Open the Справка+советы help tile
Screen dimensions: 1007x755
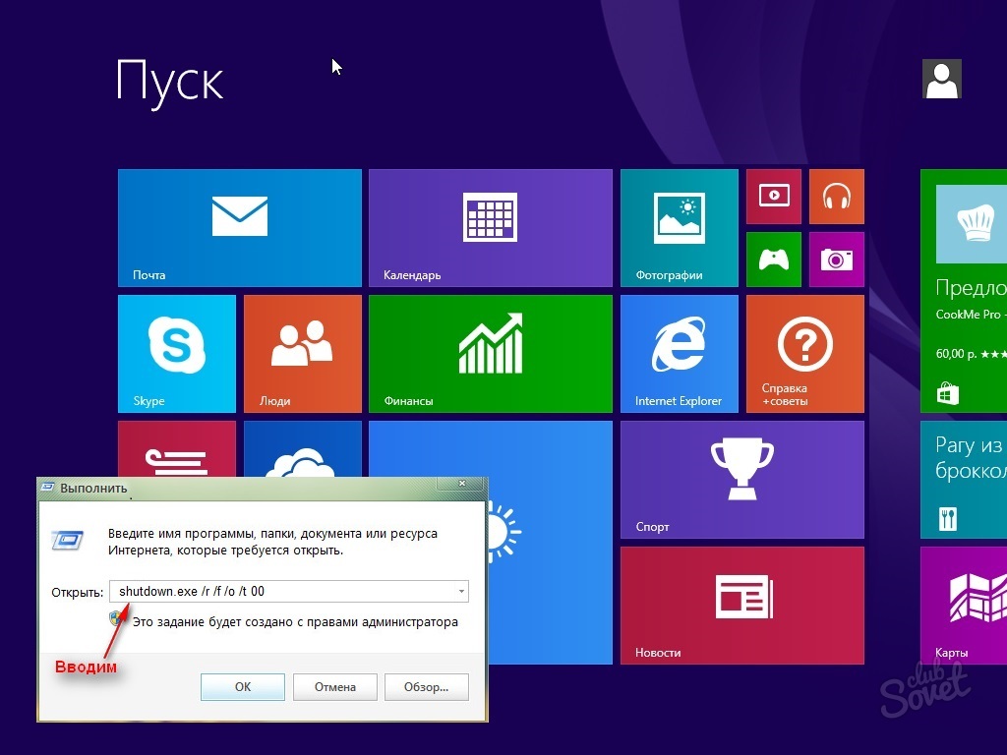coord(804,353)
